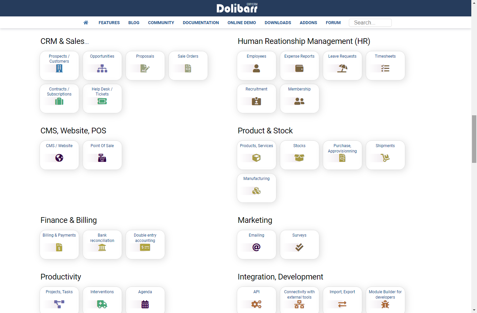
Task: Click the vertical scrollbar thumb
Action: (x=474, y=139)
